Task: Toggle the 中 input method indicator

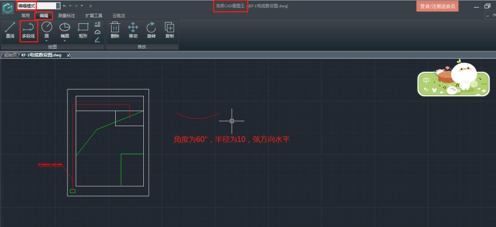Action: pos(426,80)
